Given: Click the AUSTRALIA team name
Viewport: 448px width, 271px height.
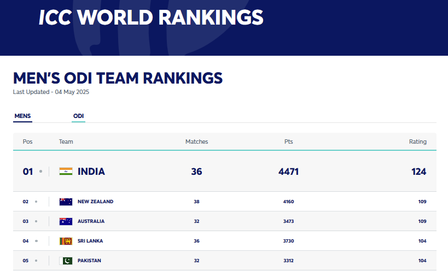Looking at the screenshot, I should click(x=91, y=221).
